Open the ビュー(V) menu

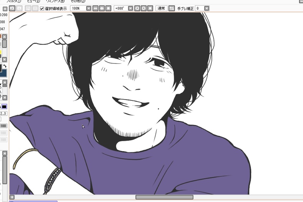pos(33,1)
